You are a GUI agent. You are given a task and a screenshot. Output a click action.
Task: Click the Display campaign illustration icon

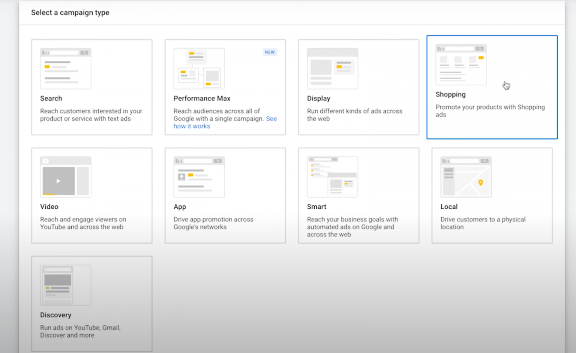(x=332, y=69)
